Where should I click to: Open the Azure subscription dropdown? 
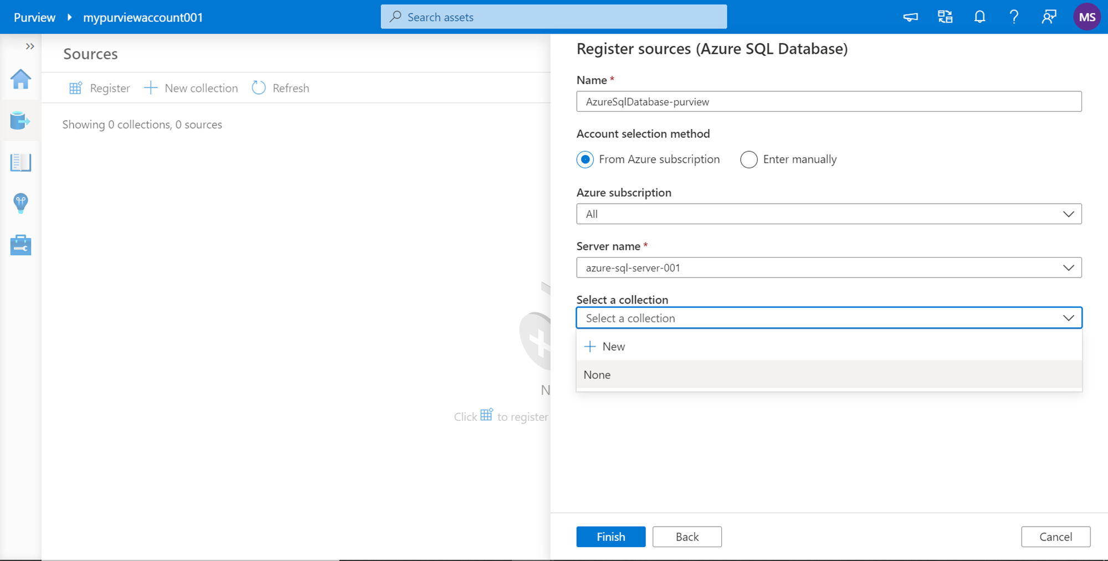828,214
